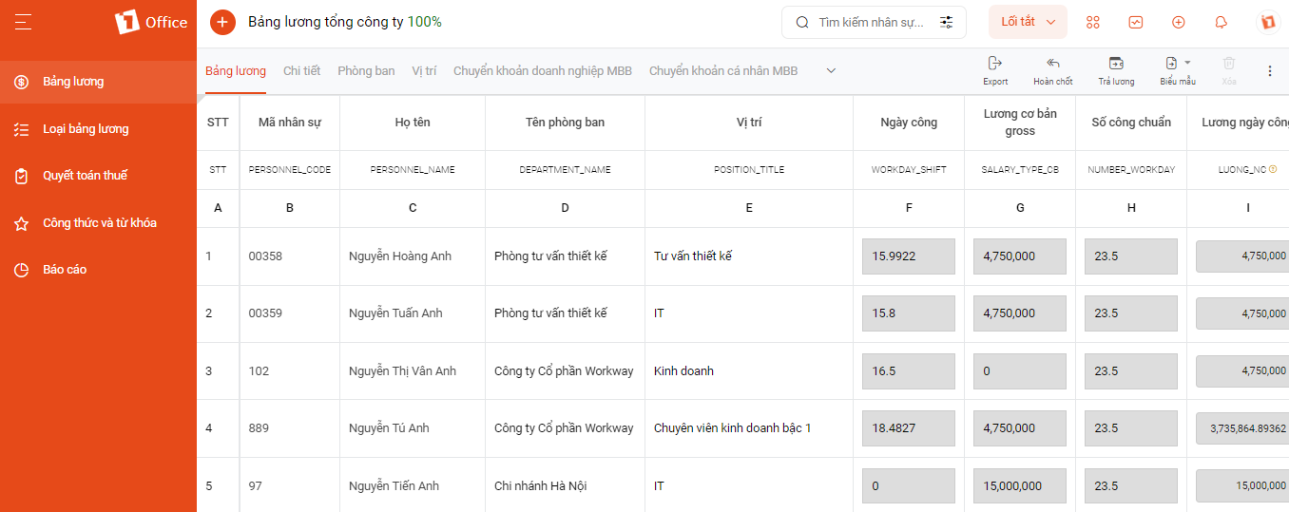The width and height of the screenshot is (1289, 512).
Task: Click Ngày công field showing 15.8
Action: 909,313
